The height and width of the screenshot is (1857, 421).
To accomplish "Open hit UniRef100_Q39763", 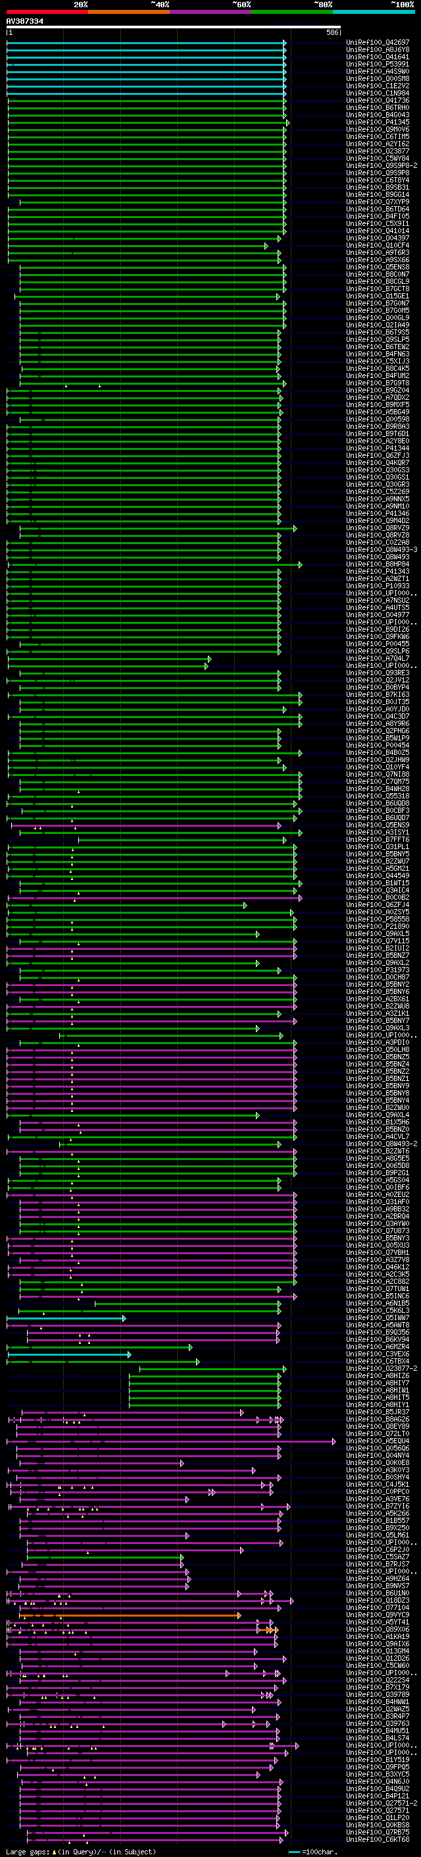I will (378, 1723).
